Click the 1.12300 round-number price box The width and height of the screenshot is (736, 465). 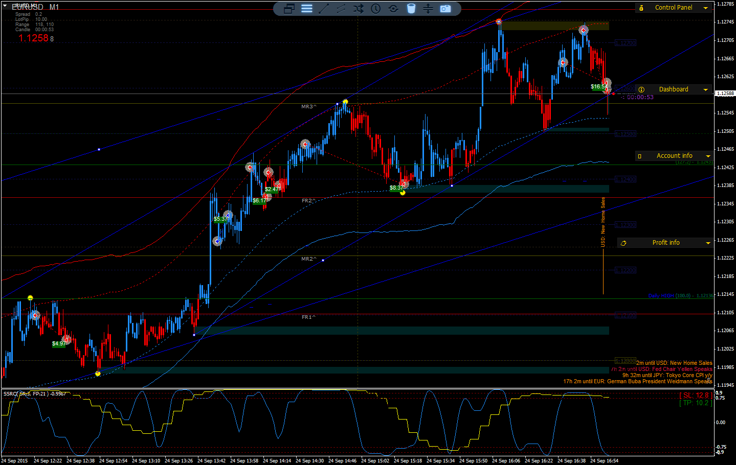pos(626,225)
